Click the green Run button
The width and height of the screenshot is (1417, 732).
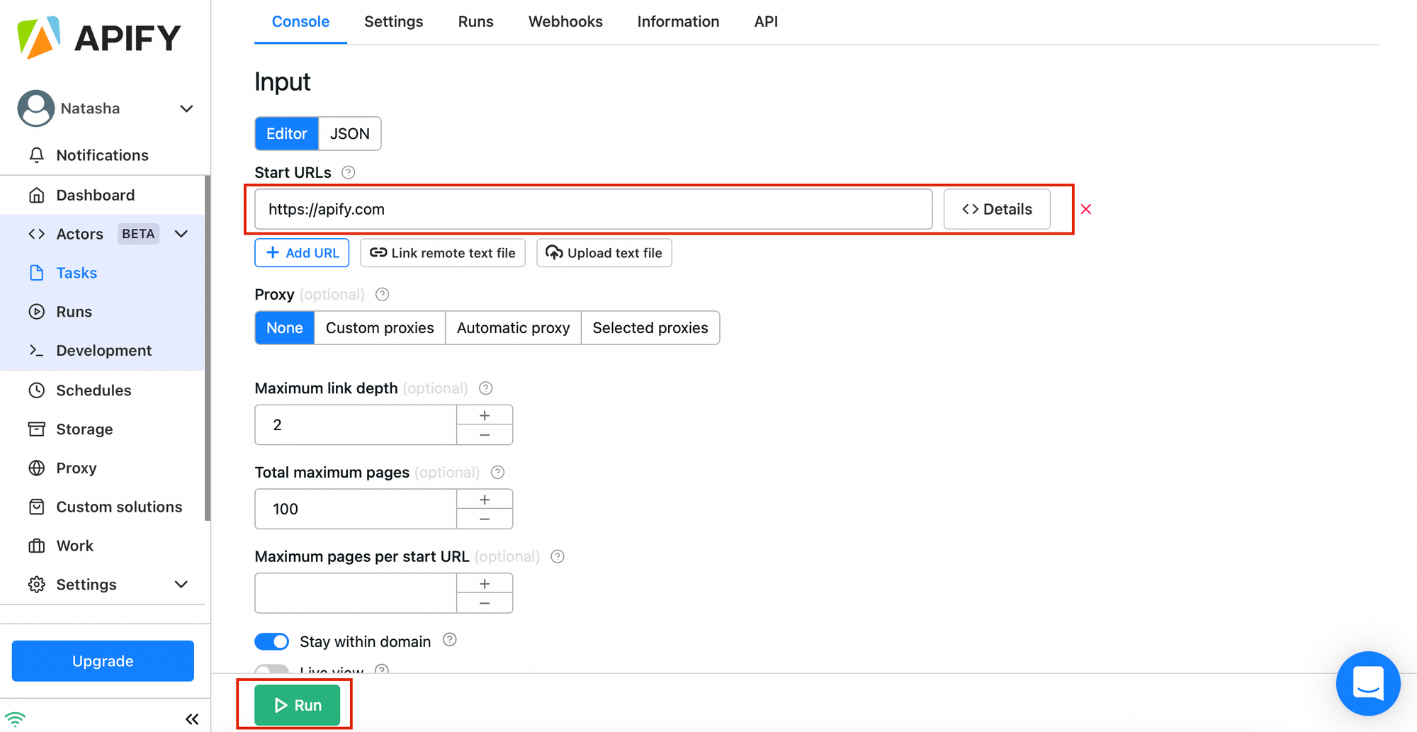point(298,705)
